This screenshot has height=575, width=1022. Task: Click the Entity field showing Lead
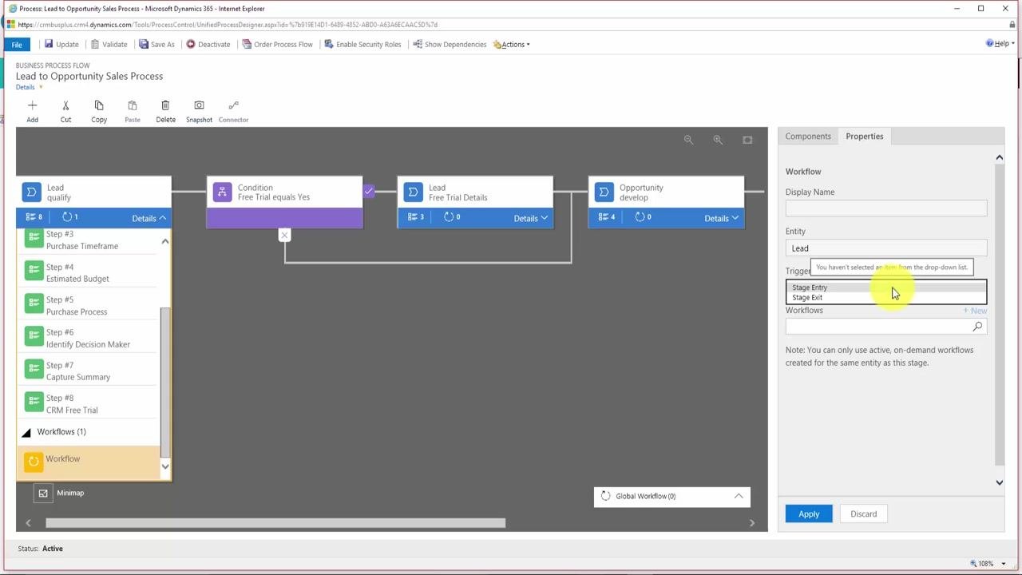[886, 248]
